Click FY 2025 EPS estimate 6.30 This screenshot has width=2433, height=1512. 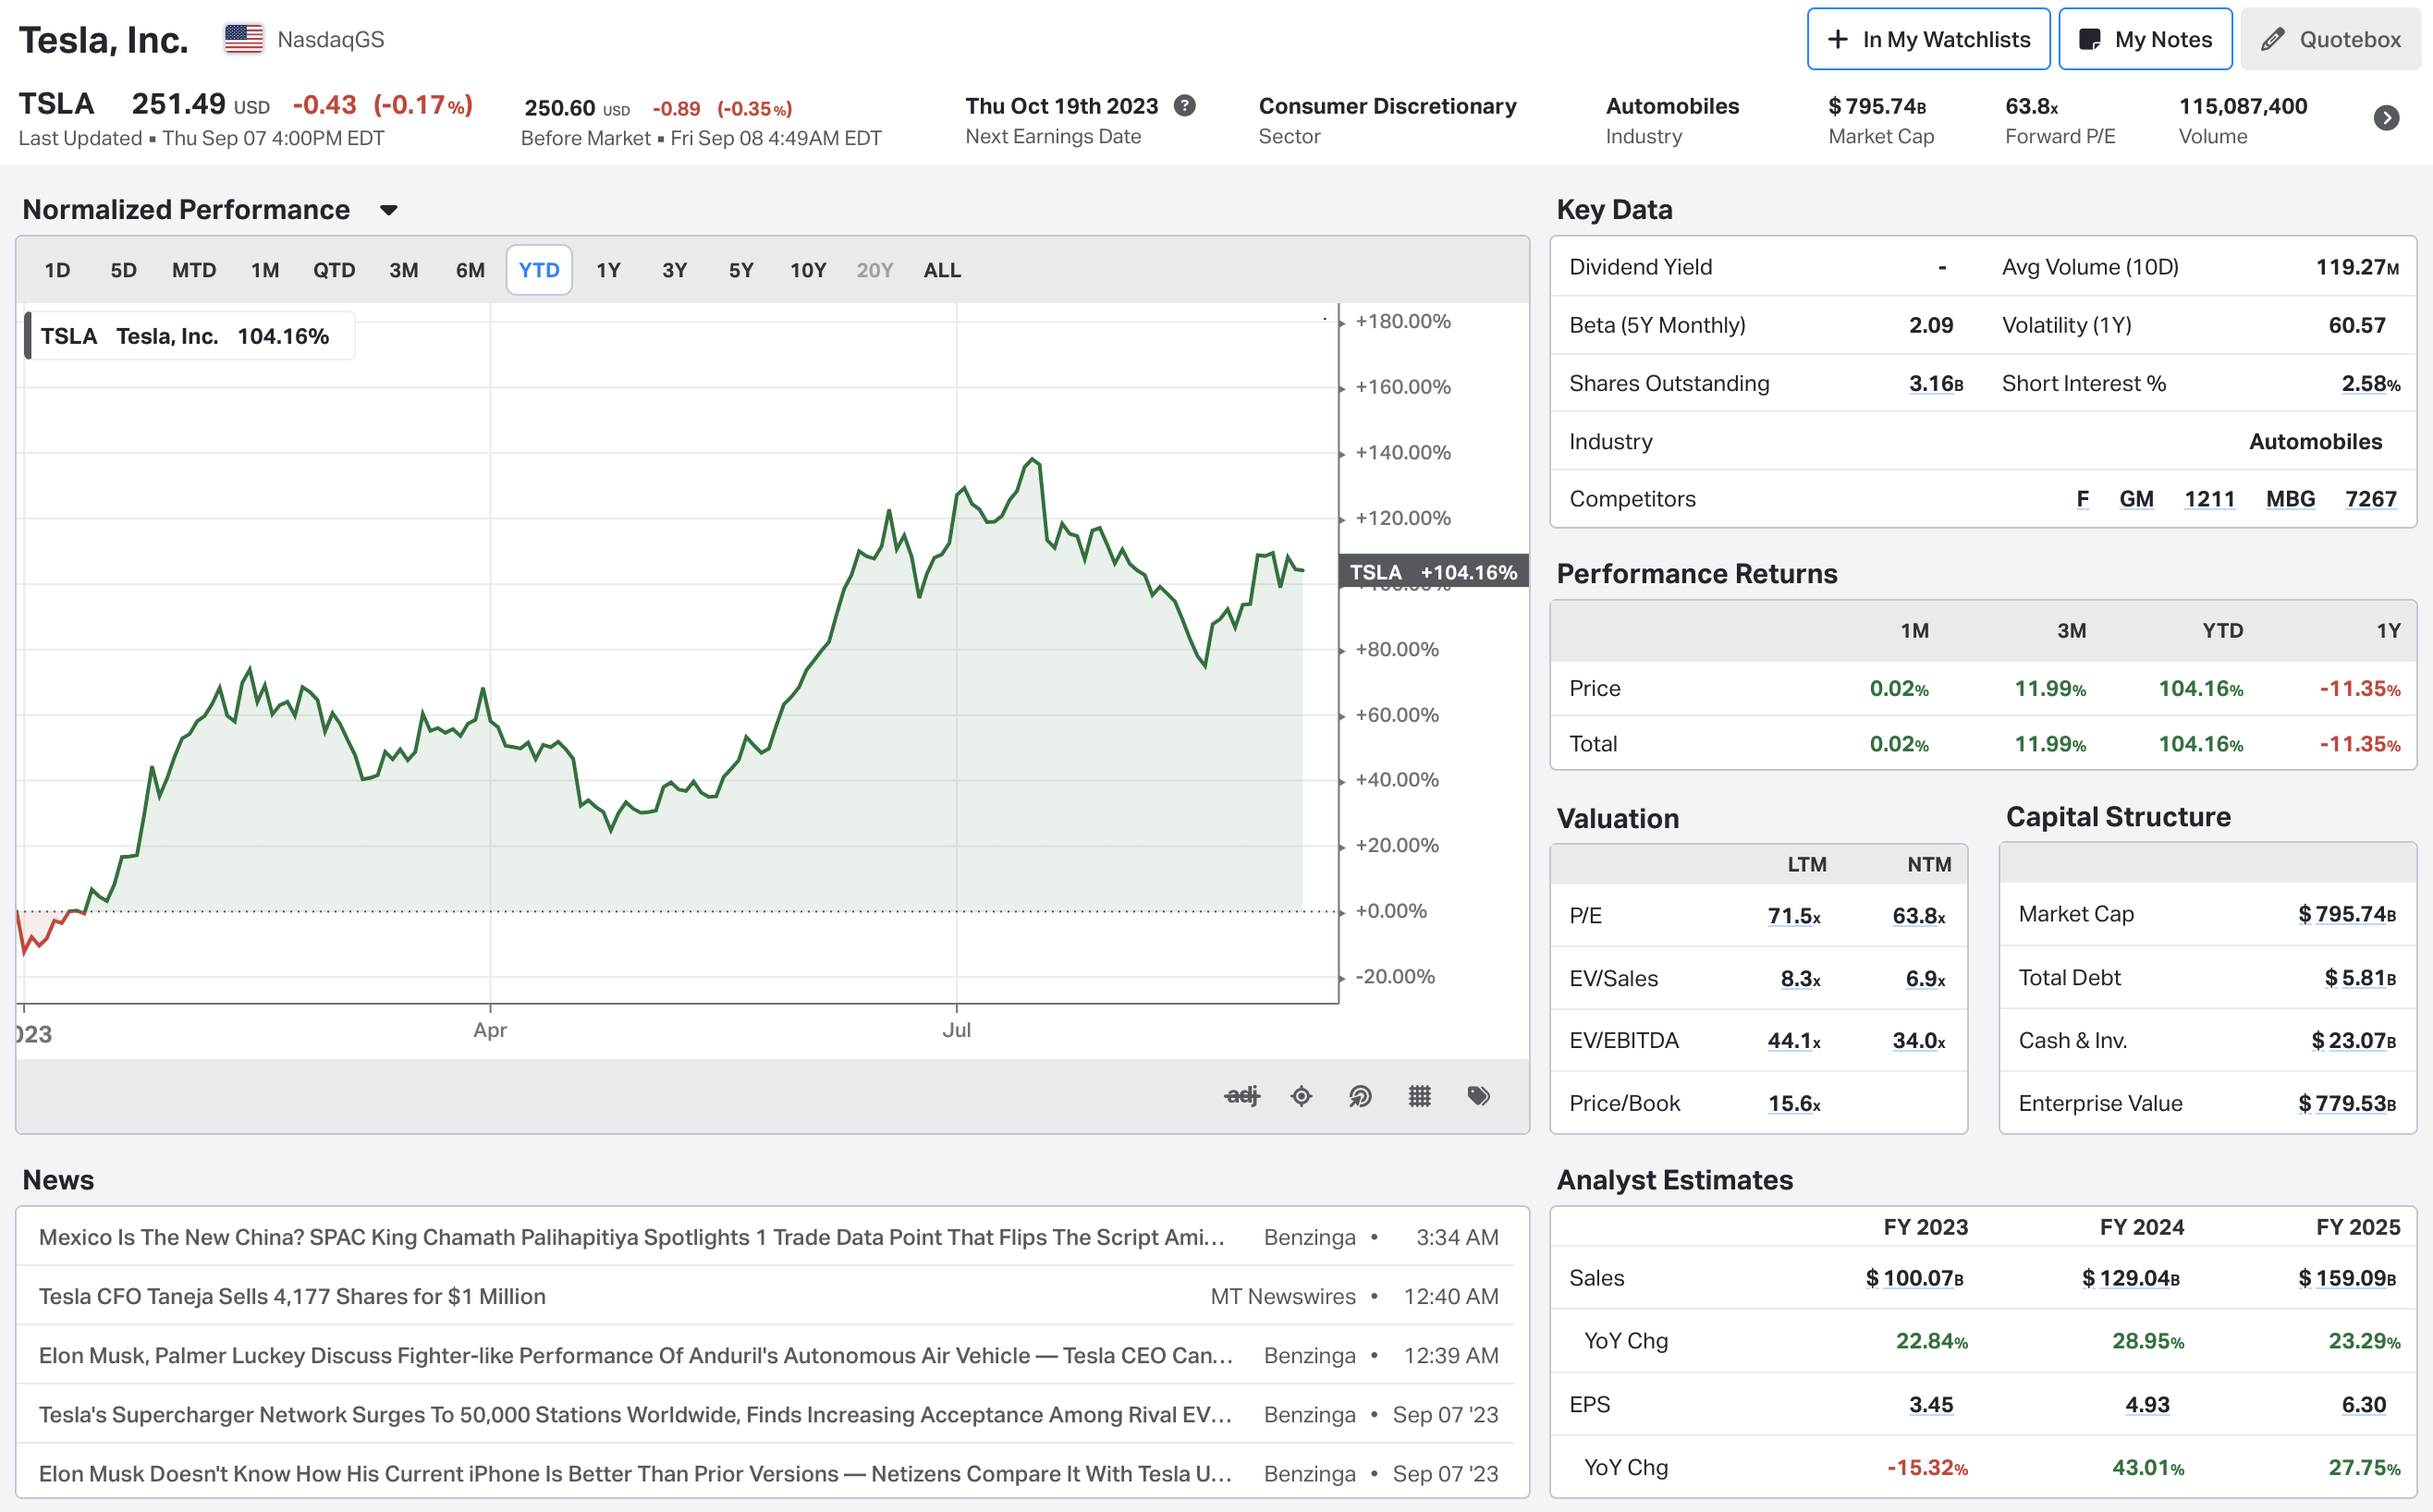point(2364,1405)
